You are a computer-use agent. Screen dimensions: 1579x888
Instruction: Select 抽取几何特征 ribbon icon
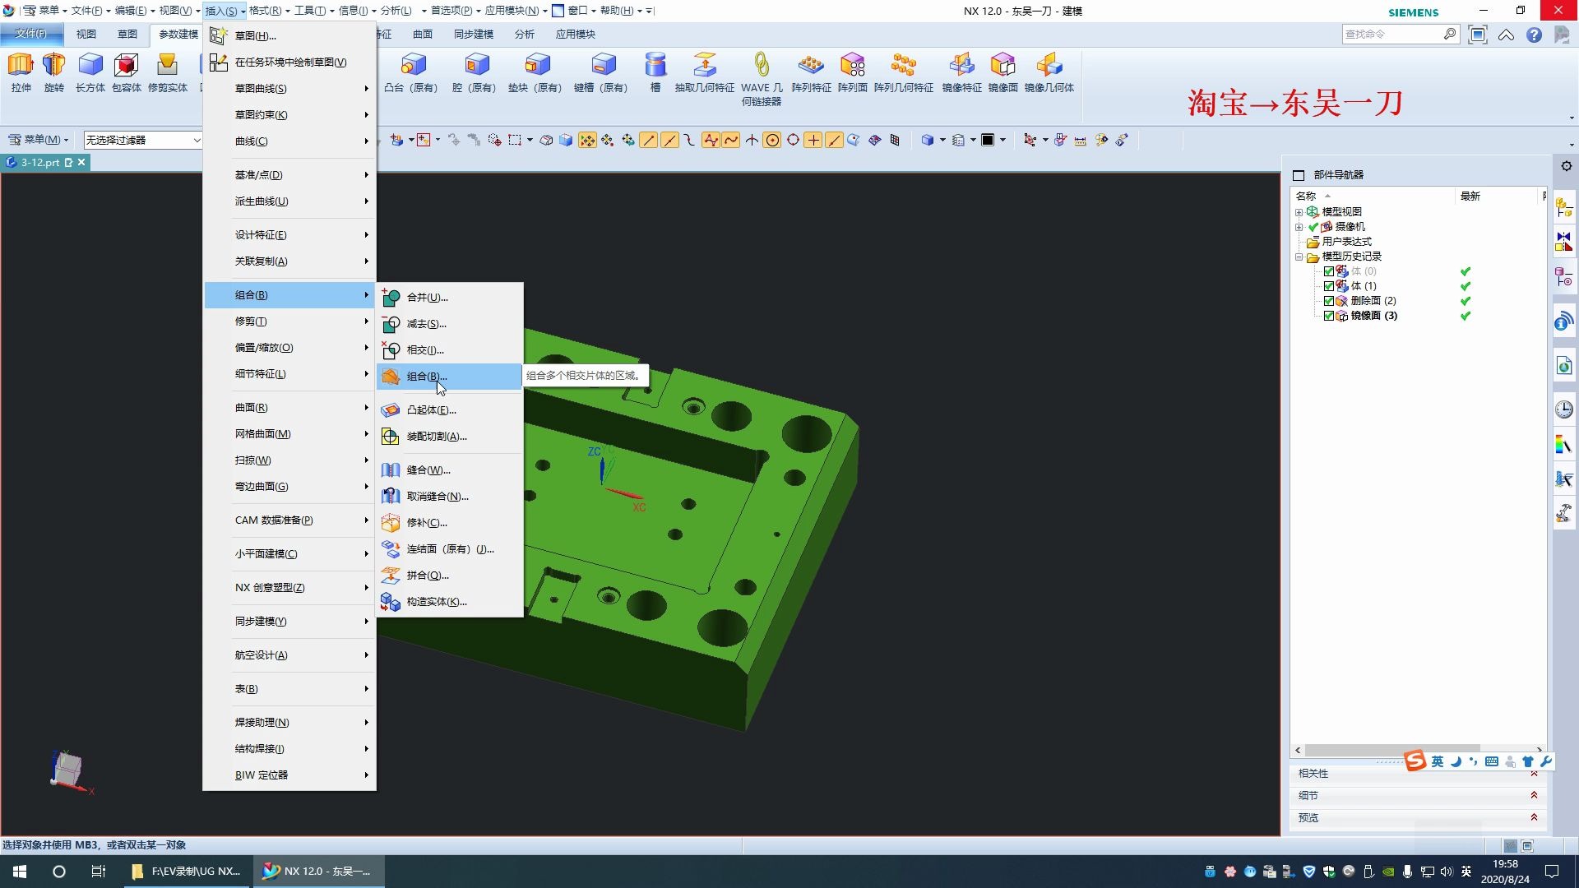(x=704, y=66)
